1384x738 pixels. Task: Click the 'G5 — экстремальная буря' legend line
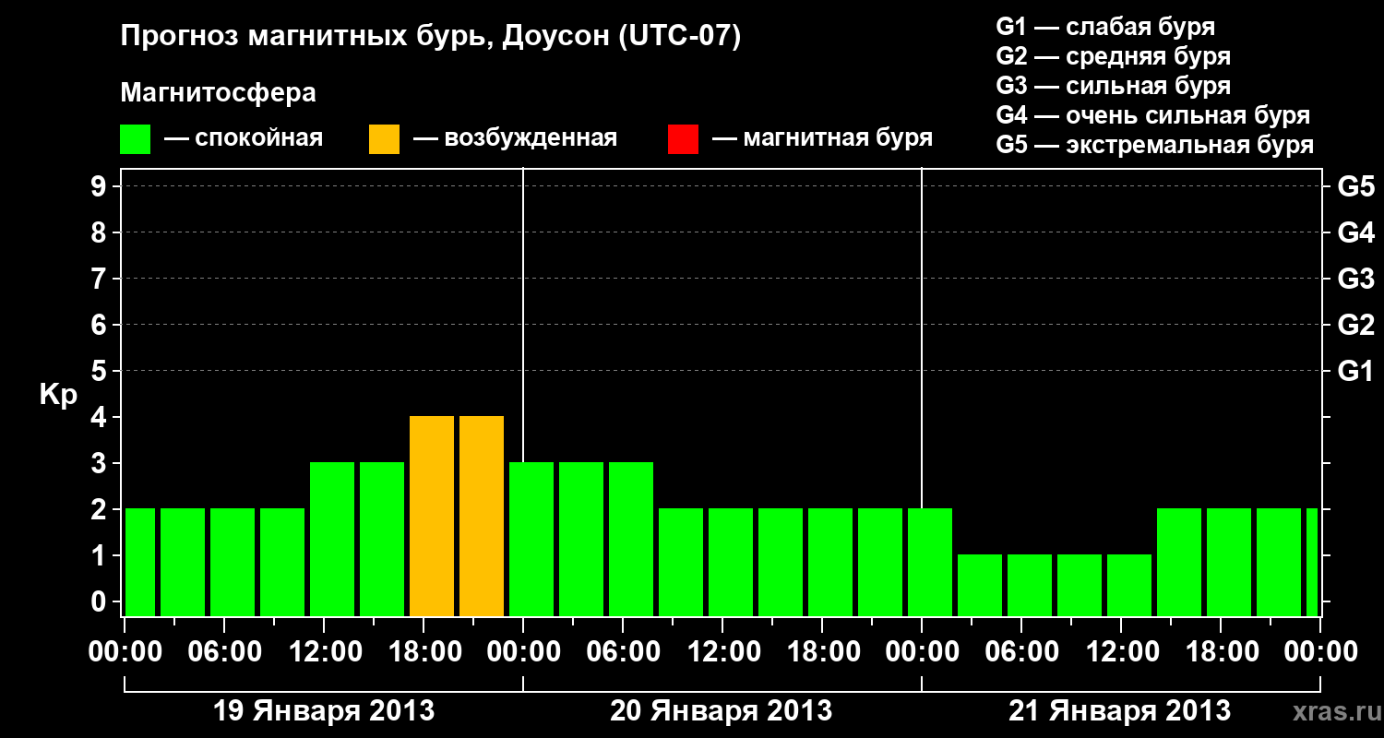[1154, 145]
